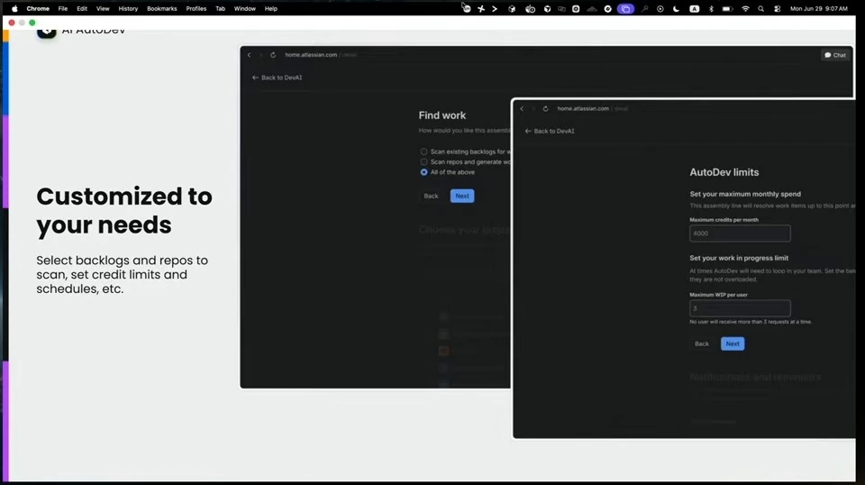Open the File menu
The image size is (865, 485).
point(63,9)
